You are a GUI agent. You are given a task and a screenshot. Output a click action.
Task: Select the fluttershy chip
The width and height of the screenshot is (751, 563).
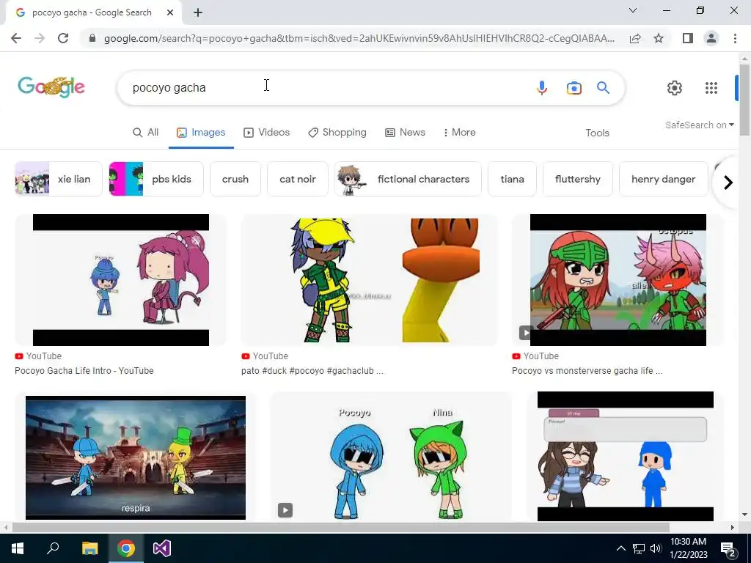pyautogui.click(x=578, y=179)
